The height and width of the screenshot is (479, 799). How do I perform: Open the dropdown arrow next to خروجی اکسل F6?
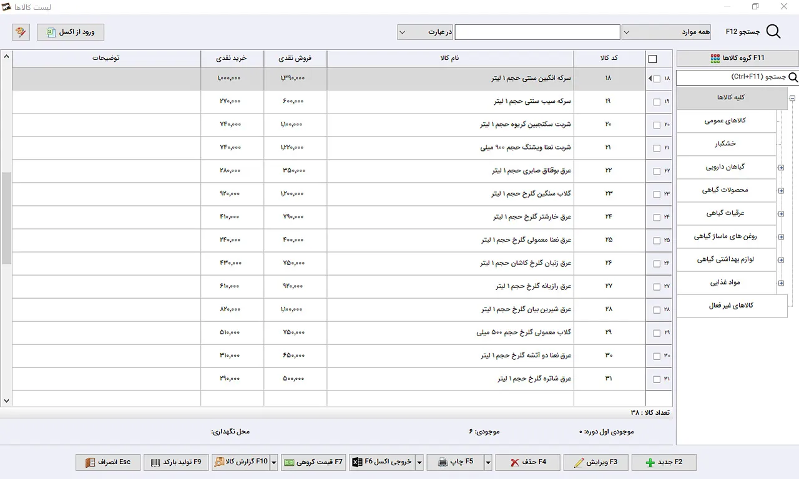419,462
